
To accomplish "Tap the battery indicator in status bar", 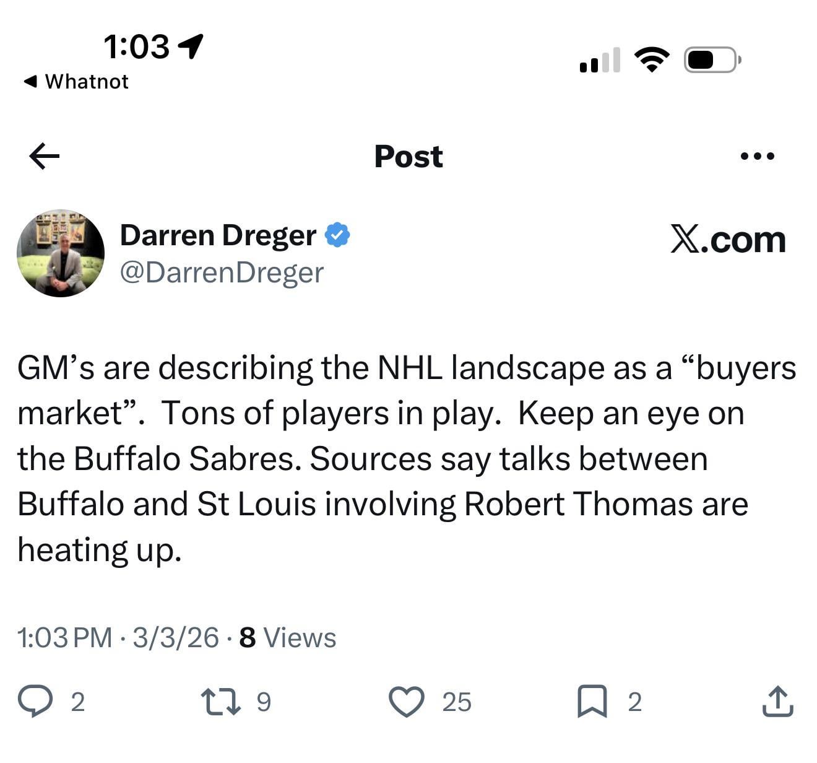I will [712, 60].
